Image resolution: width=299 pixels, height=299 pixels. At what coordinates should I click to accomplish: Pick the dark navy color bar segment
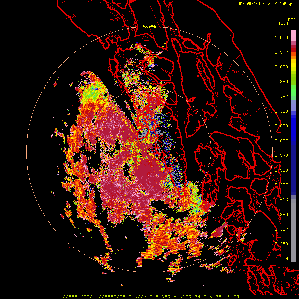pos(293,170)
